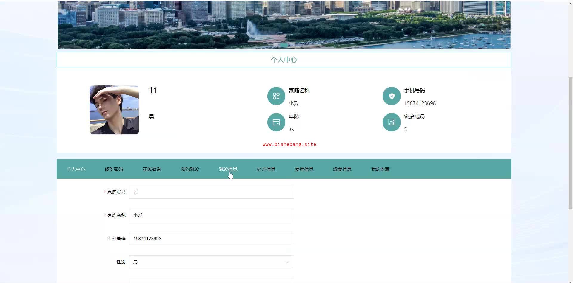Click the page vertical scrollbar thumb

click(570, 143)
